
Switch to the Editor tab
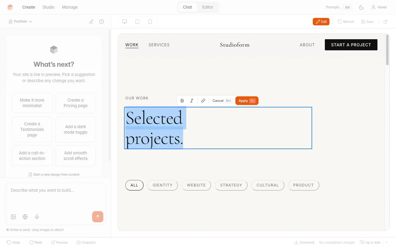208,7
